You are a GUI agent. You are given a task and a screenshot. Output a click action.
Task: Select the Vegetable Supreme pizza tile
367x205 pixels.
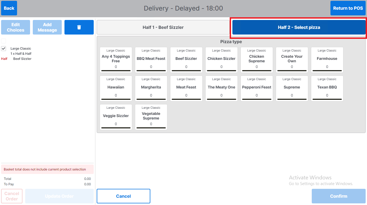[151, 117]
